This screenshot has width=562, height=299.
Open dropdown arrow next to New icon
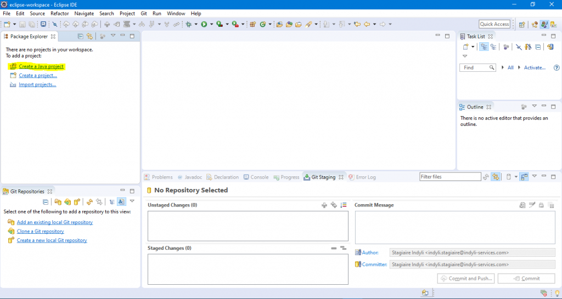14,24
